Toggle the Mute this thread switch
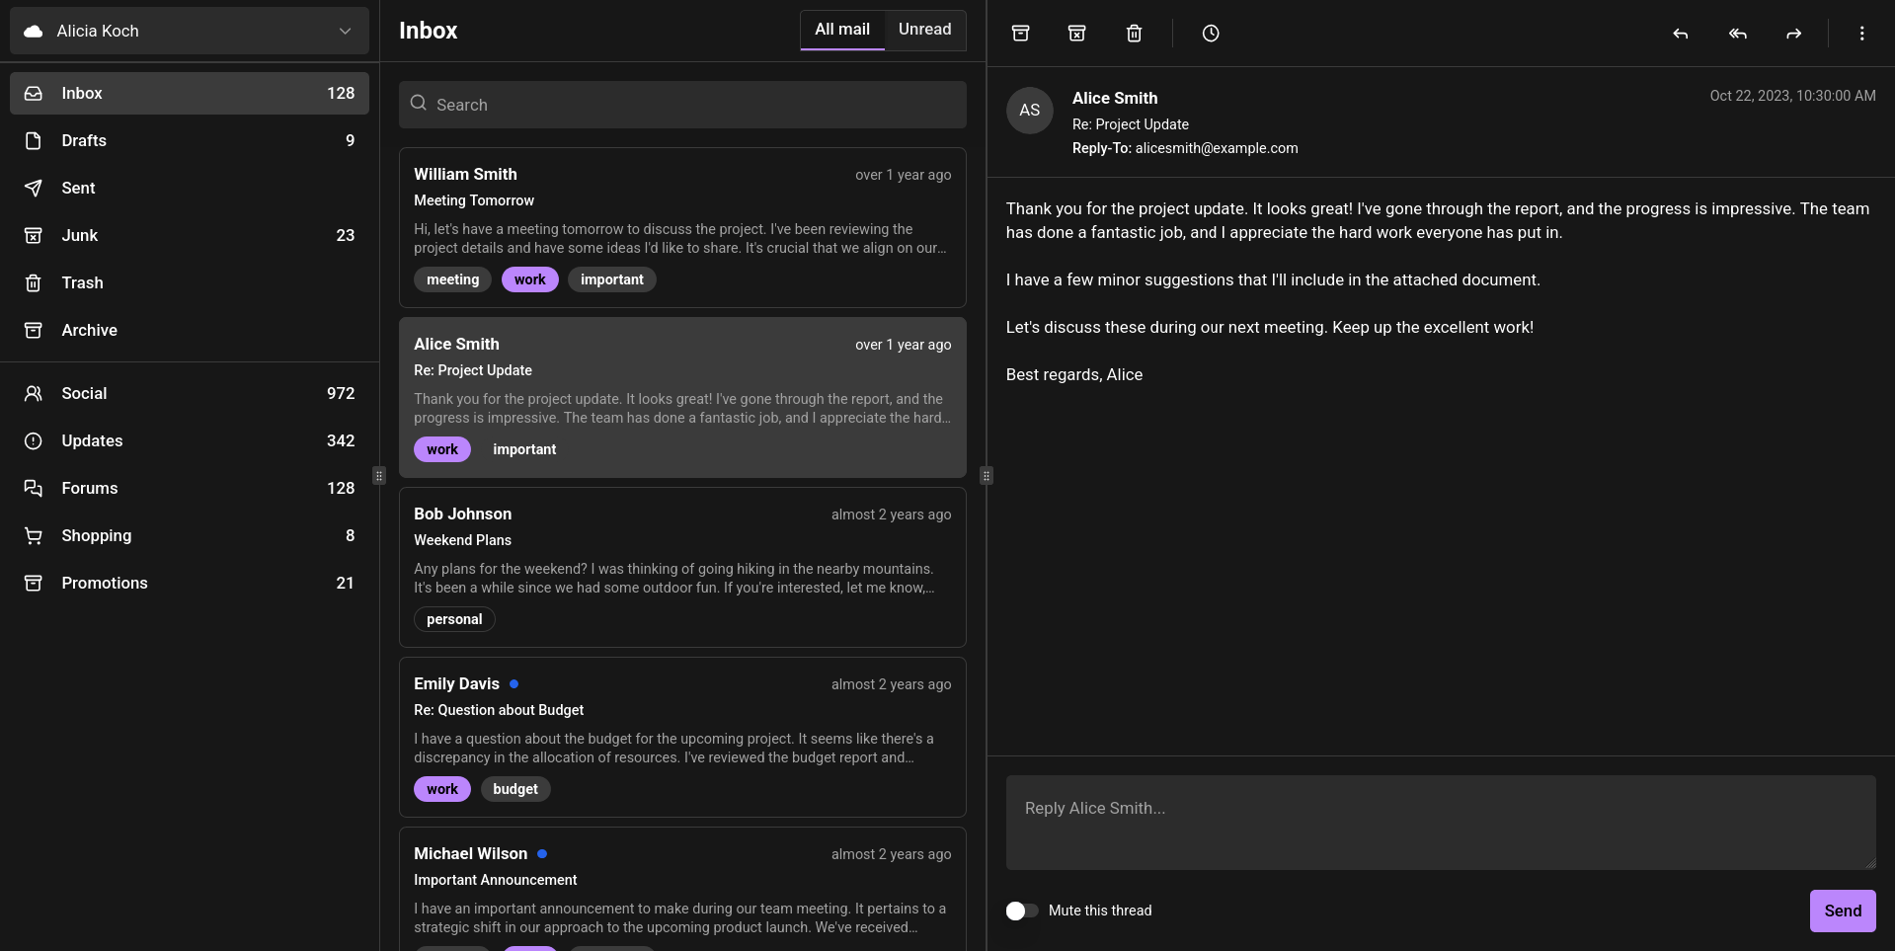This screenshot has width=1896, height=951. coord(1022,911)
